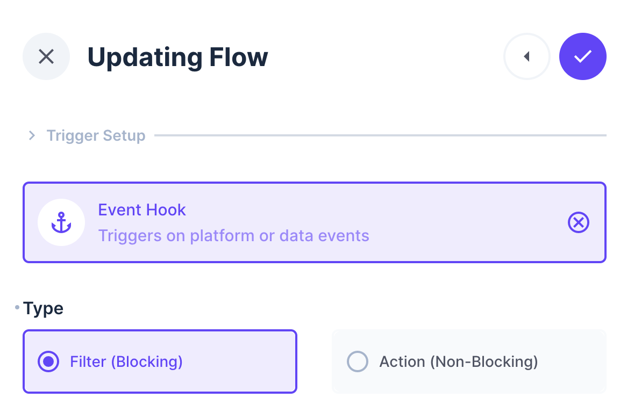Screen dimensions: 627x405
Task: Click the required dot beside Type
Action: [x=17, y=307]
